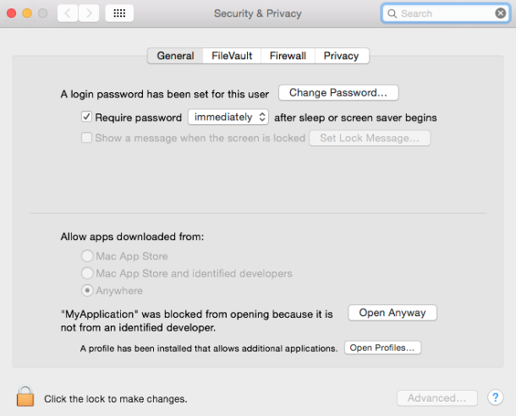Viewport: 516px width, 416px height.
Task: Click the Change Password button
Action: pos(338,93)
